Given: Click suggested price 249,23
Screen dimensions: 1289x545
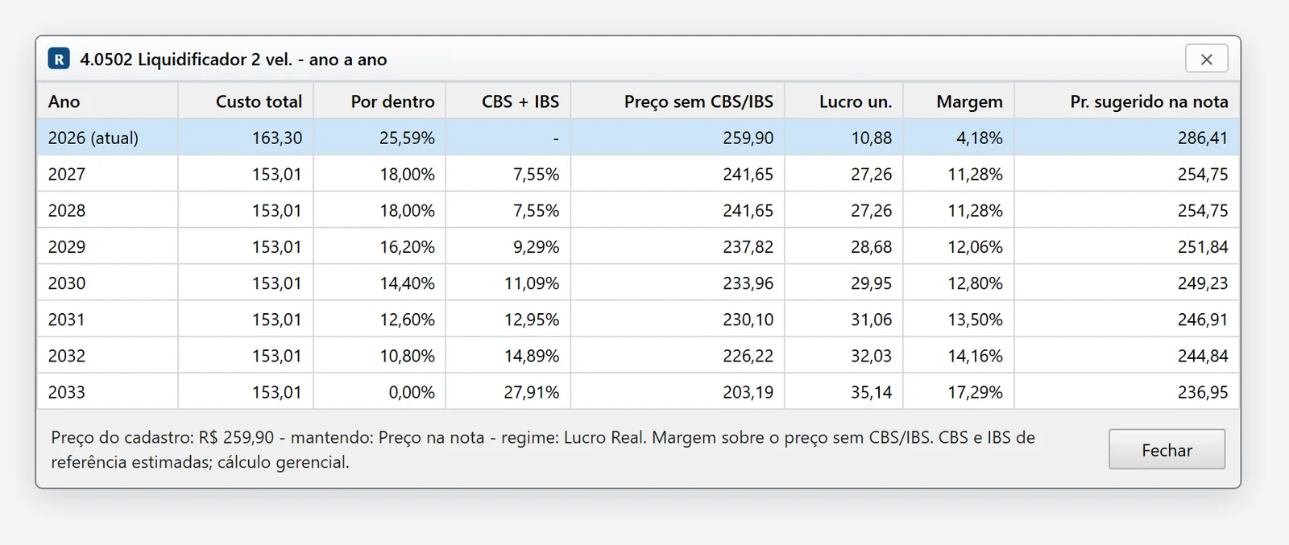Looking at the screenshot, I should (x=1203, y=283).
